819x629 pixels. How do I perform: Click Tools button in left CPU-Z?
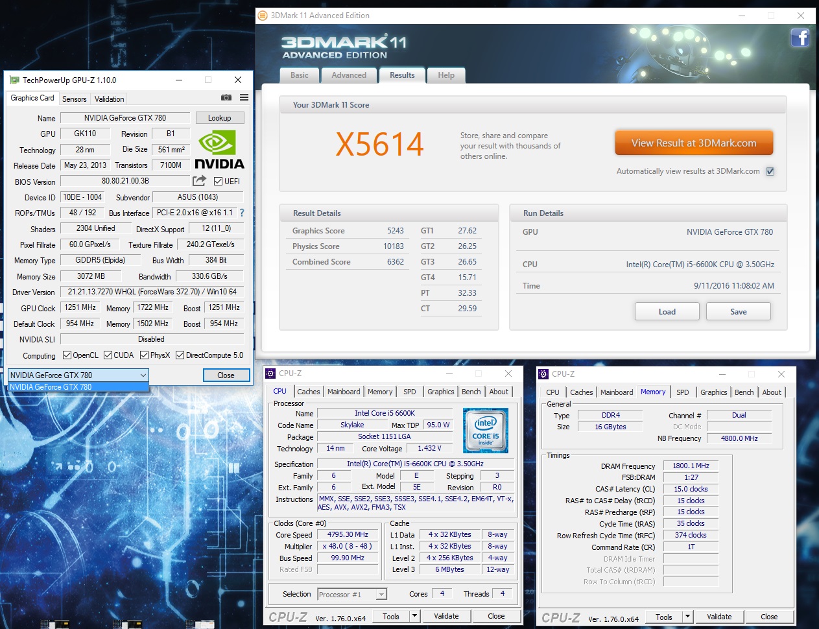pos(391,616)
